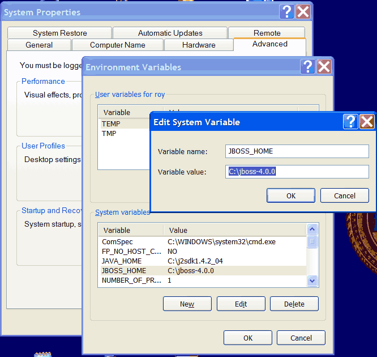
Task: Close the Edit System Variable dialog
Action: click(367, 121)
